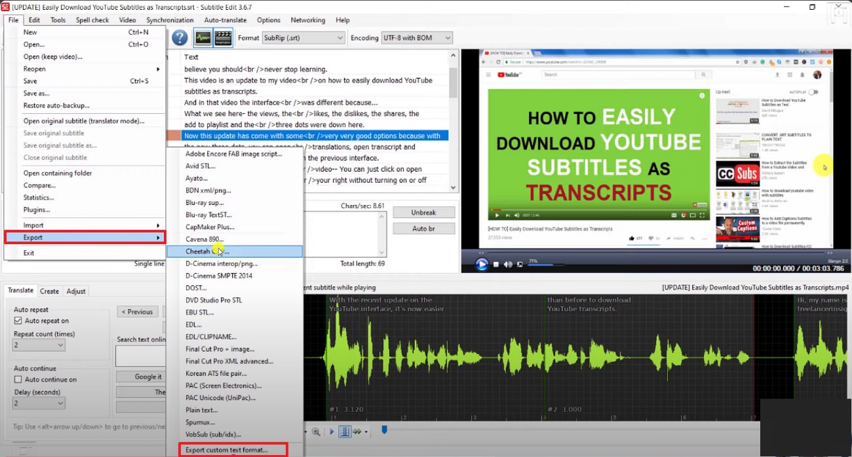Open the Auto-translate menu
Viewport: 852px width, 457px height.
pyautogui.click(x=225, y=20)
